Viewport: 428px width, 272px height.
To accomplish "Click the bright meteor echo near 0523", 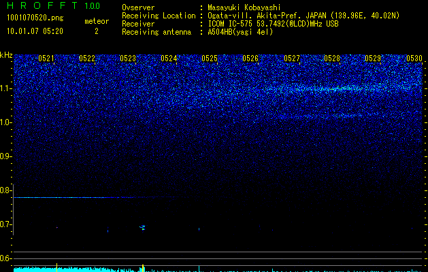I will click(x=142, y=227).
